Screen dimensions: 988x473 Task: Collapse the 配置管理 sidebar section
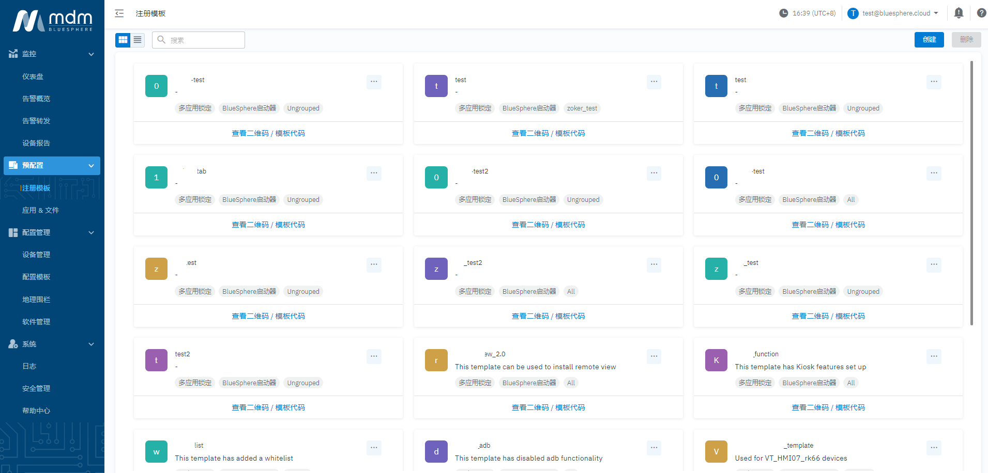click(x=91, y=233)
